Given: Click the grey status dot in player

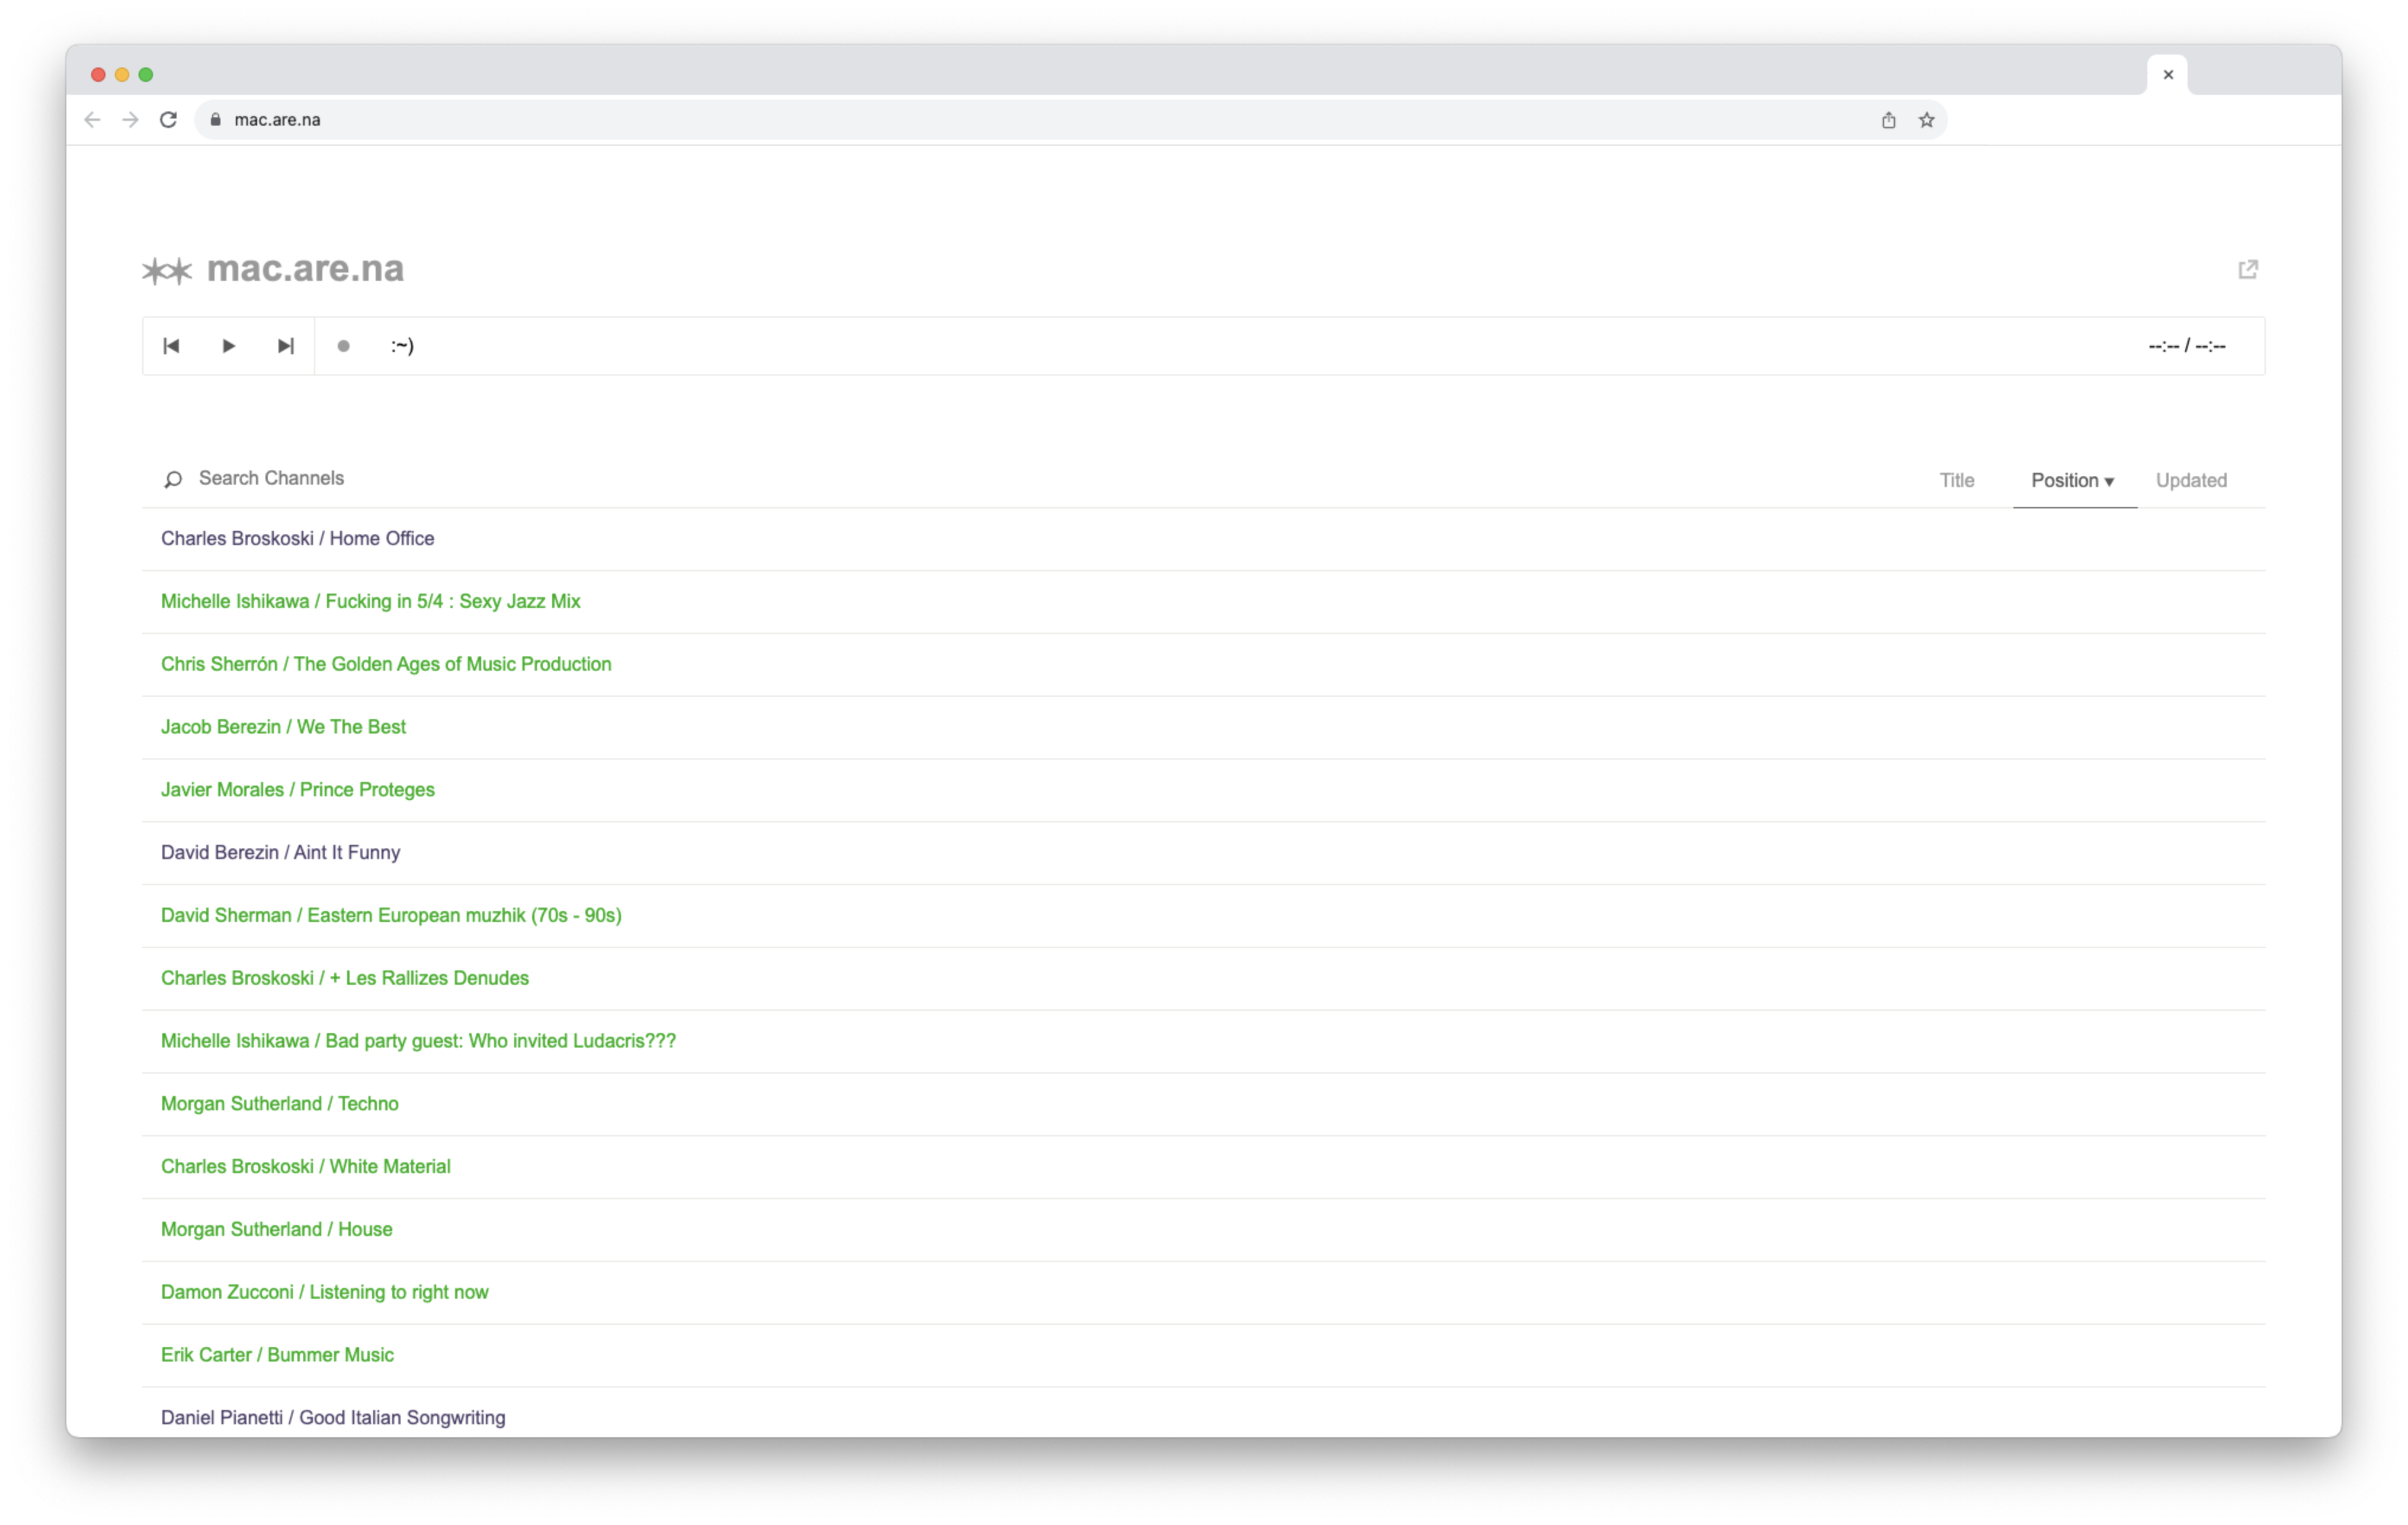Looking at the screenshot, I should (343, 346).
